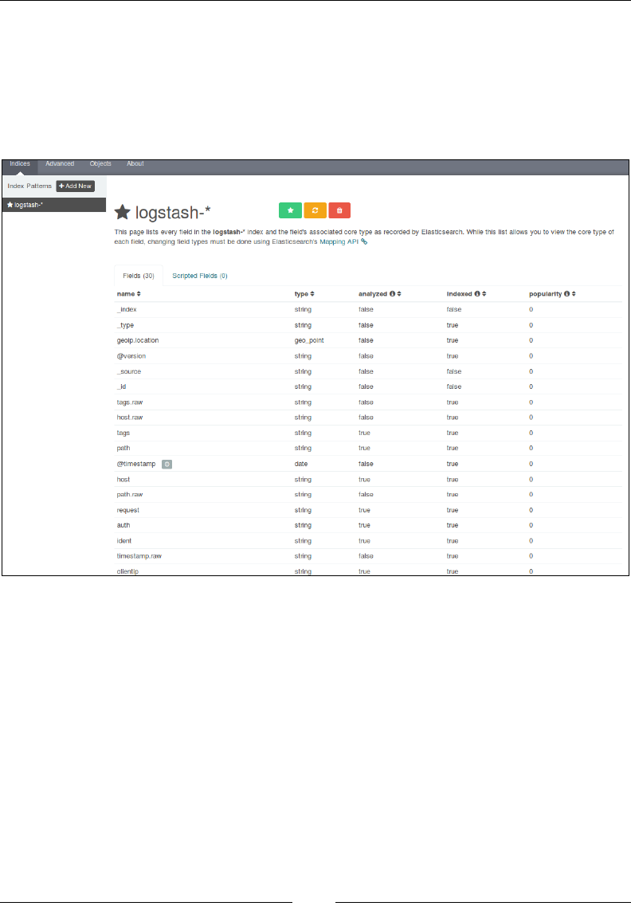The width and height of the screenshot is (631, 910).
Task: Open the Objects tab
Action: tap(100, 164)
